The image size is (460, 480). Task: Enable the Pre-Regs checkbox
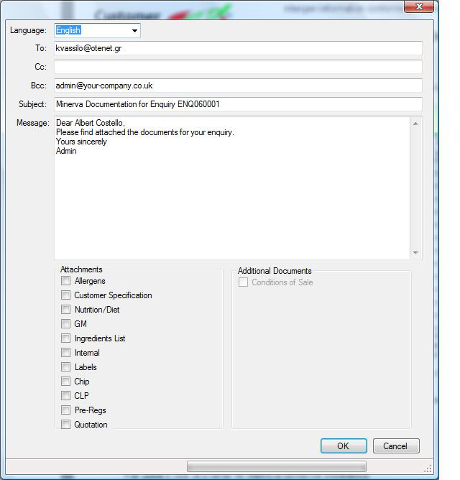66,410
